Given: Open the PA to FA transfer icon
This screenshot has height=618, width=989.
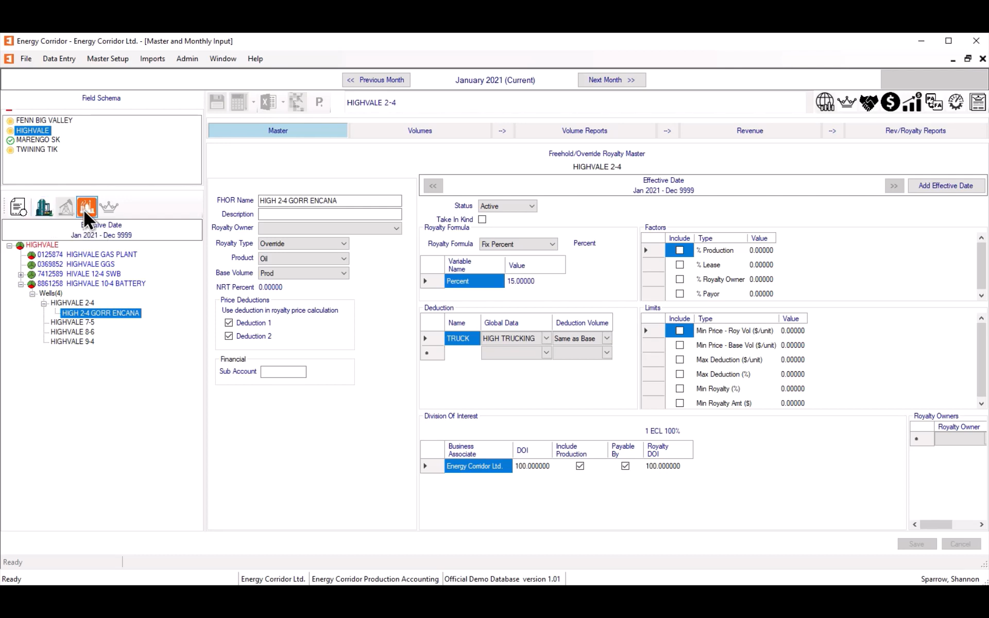Looking at the screenshot, I should (934, 102).
